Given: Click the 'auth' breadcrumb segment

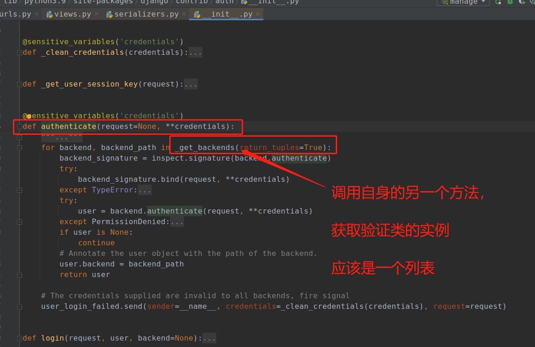Looking at the screenshot, I should pos(225,2).
